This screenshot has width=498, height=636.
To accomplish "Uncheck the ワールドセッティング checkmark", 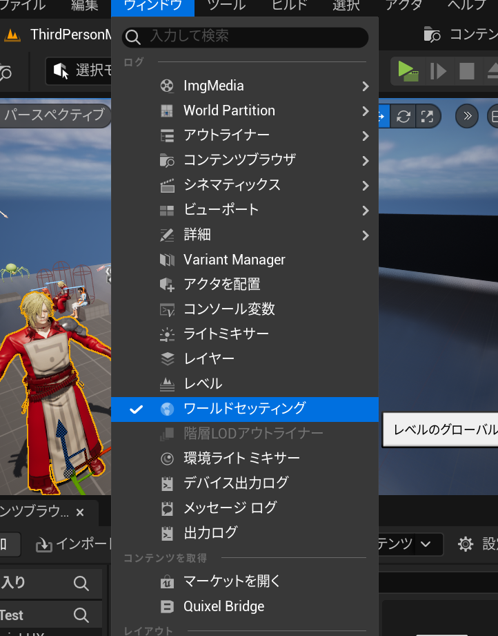I will [136, 409].
